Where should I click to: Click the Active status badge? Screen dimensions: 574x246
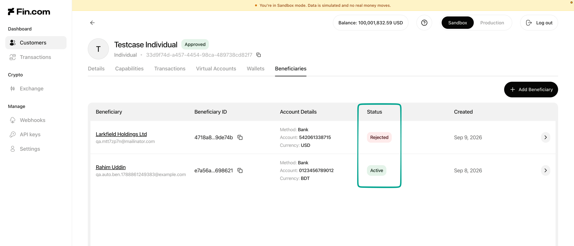[x=377, y=170]
